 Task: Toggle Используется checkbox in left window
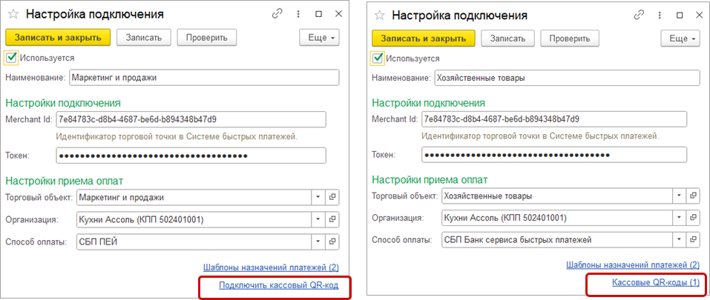click(12, 58)
